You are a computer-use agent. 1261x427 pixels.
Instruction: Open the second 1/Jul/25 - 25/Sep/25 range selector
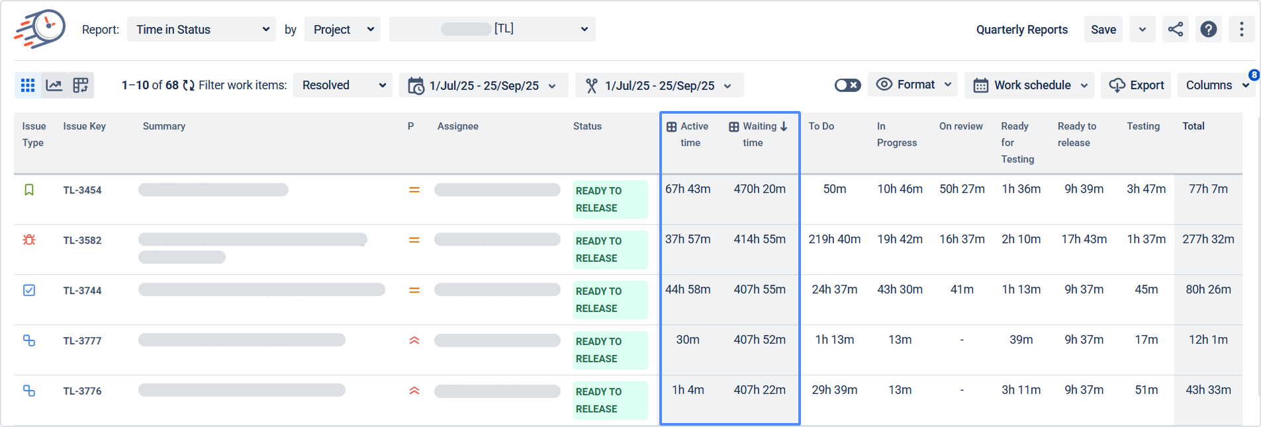[659, 85]
